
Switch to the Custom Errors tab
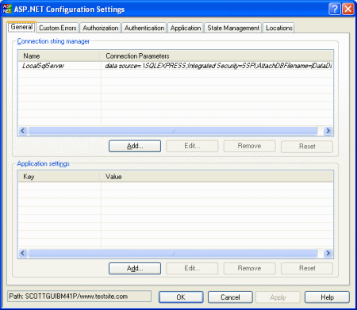[x=58, y=28]
